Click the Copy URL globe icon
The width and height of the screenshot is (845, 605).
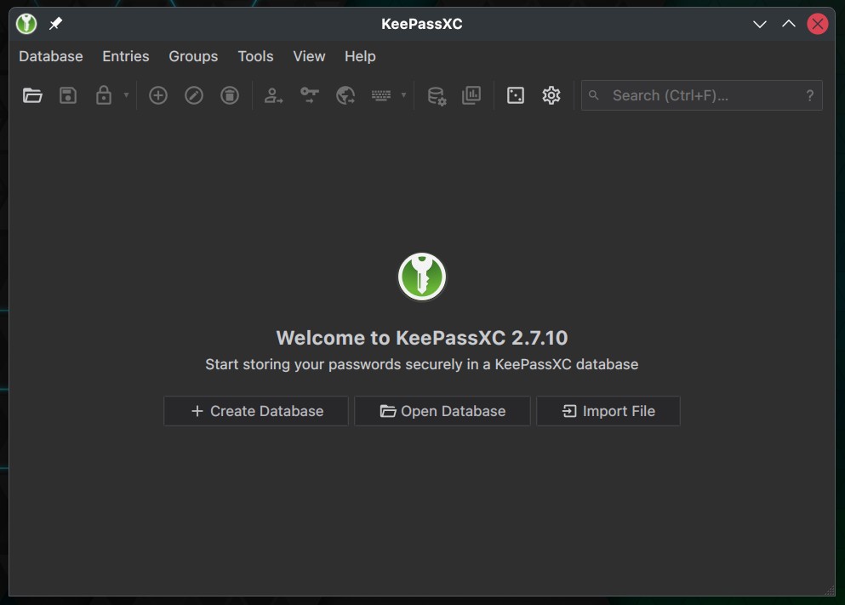(345, 95)
